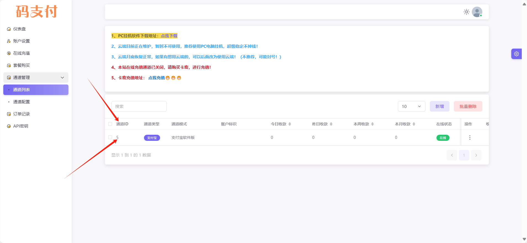Click the 新增 button
The image size is (527, 243).
[440, 106]
